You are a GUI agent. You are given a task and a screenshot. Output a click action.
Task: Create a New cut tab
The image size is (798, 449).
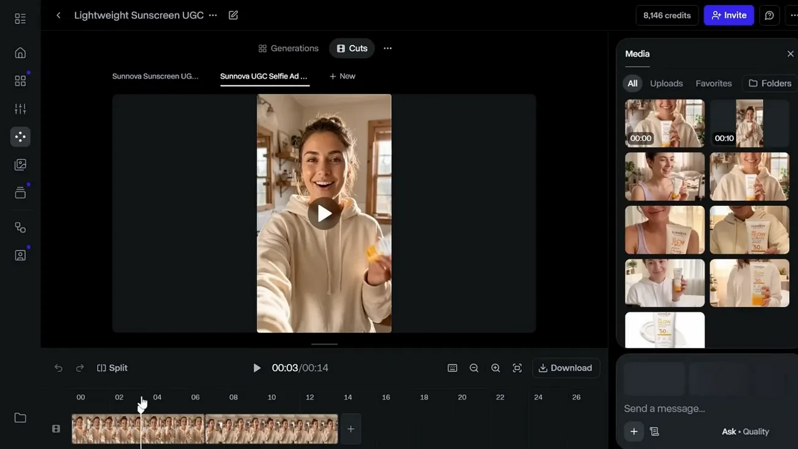[x=342, y=76]
